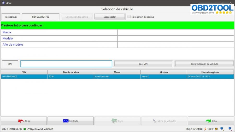
Task: Click the Menú de vehículos icon
Action: tap(154, 121)
